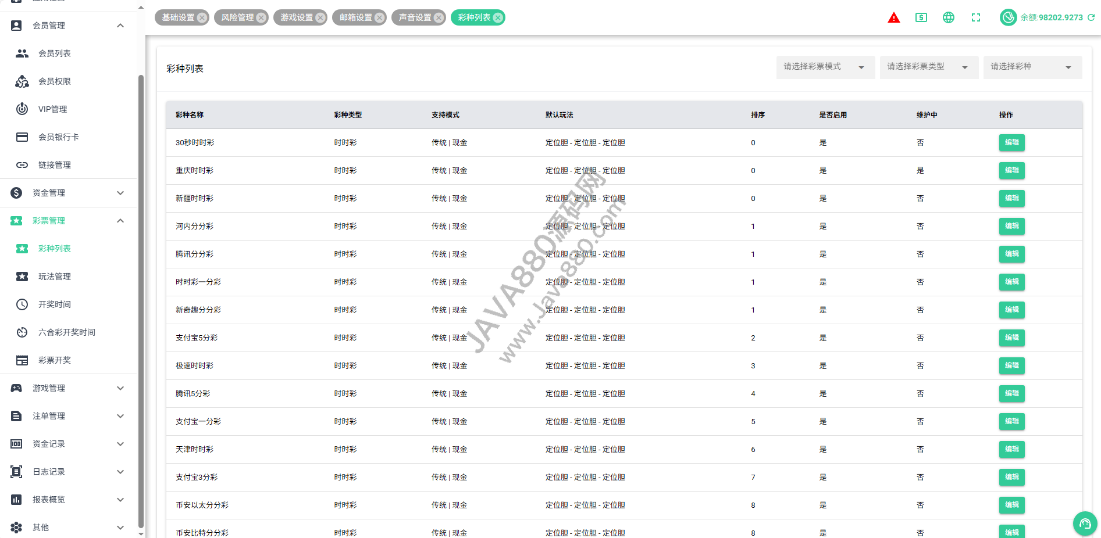Open 请选择彩票类型 dropdown
Screen dimensions: 1101x538
pyautogui.click(x=929, y=67)
